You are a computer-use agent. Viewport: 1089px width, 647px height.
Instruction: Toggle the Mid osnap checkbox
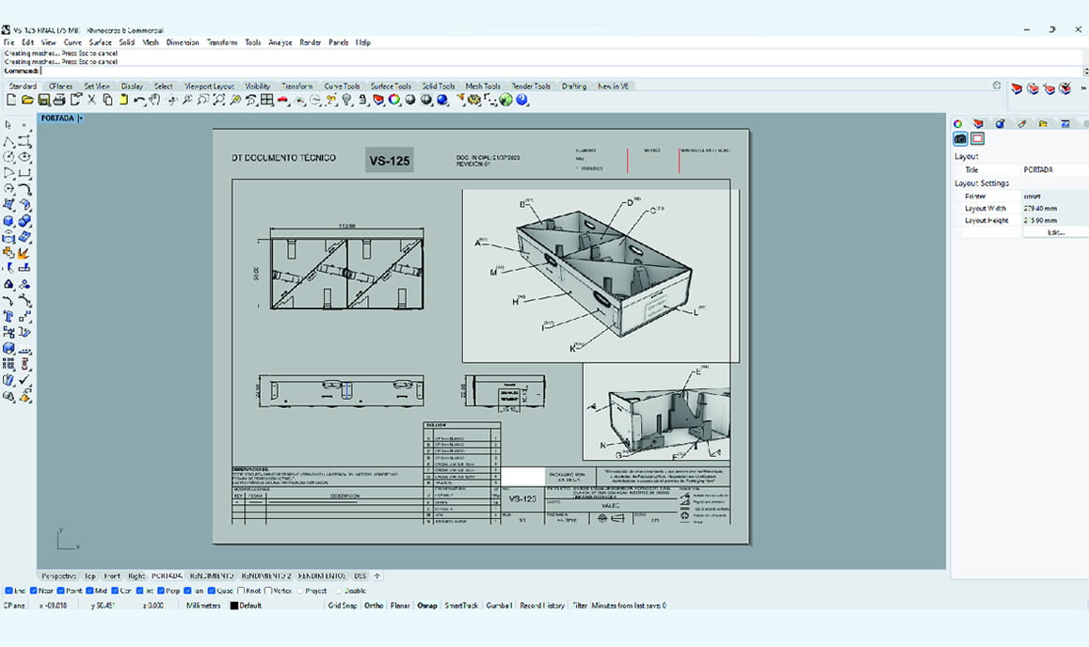[88, 592]
